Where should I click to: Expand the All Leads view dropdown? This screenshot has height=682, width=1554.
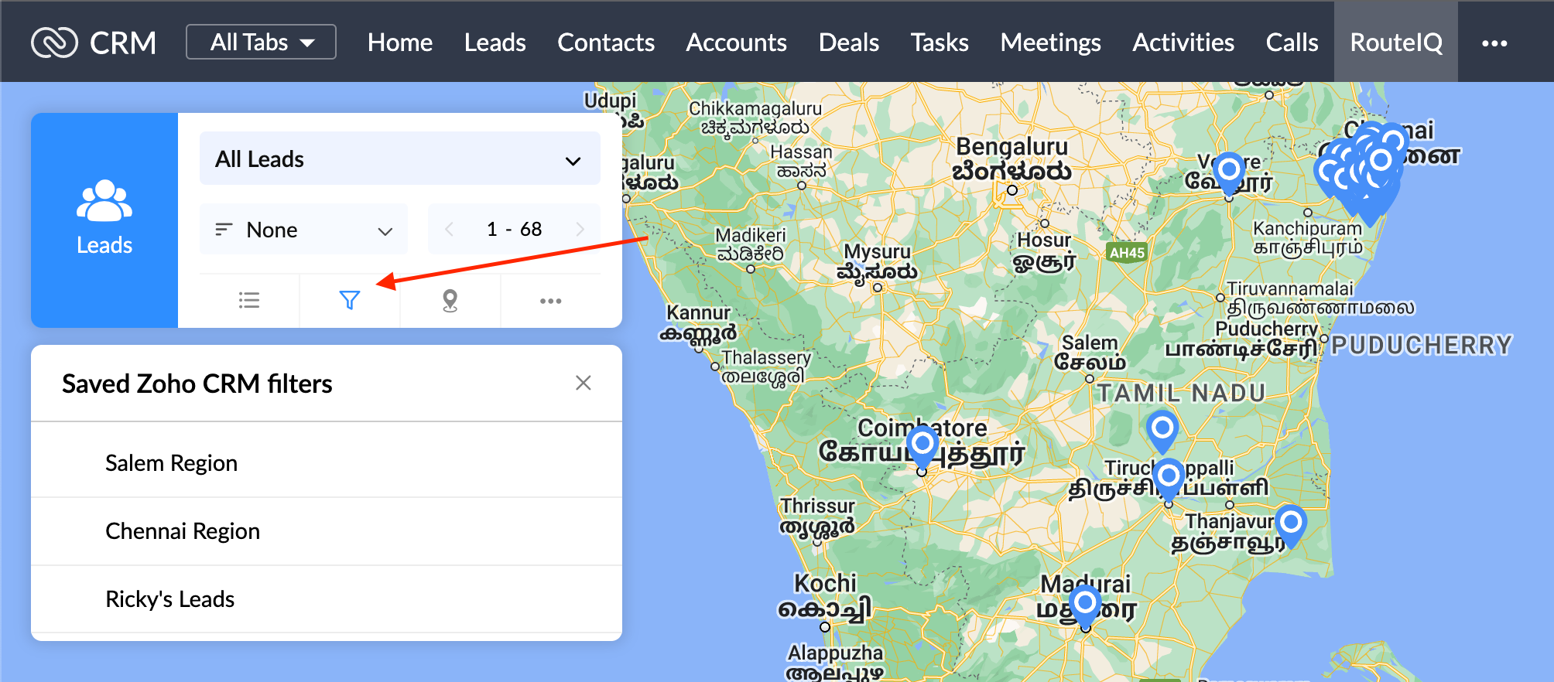(x=399, y=159)
